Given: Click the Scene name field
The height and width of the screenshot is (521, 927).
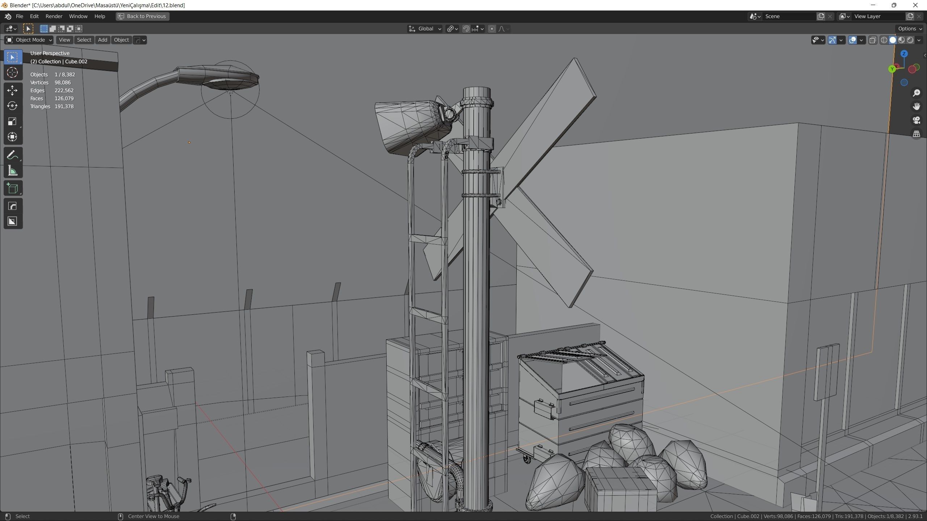Looking at the screenshot, I should (789, 16).
